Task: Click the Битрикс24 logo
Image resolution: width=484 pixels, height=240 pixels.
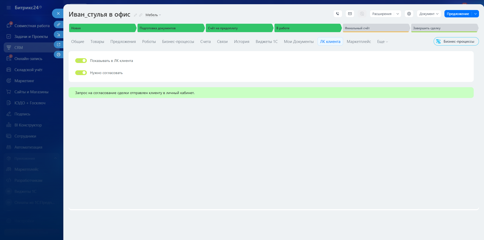Action: [28, 8]
